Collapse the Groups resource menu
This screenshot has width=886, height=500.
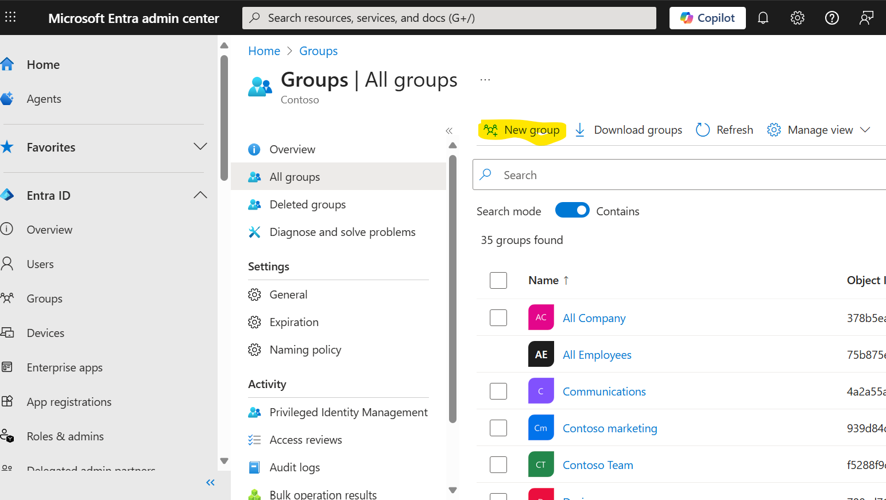(x=449, y=131)
